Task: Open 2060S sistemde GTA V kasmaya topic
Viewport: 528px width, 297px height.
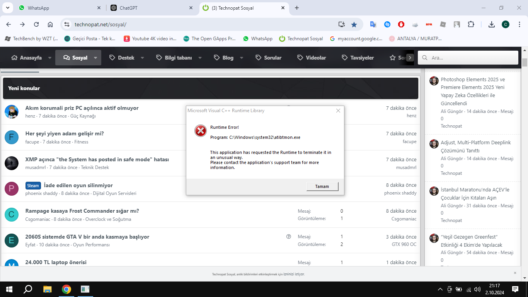Action: (x=87, y=237)
